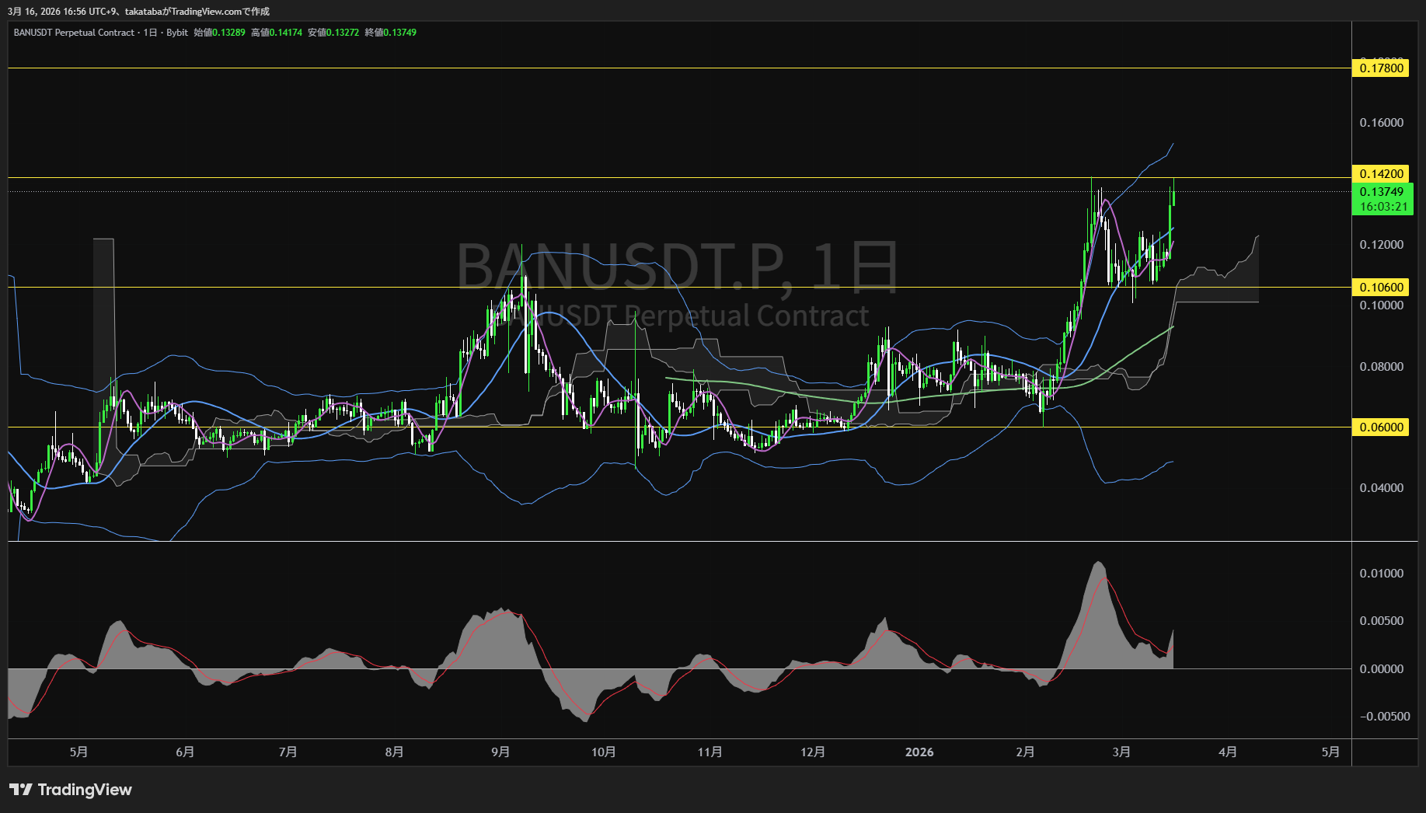Image resolution: width=1426 pixels, height=813 pixels.
Task: Click the high price value 高値0.14174
Action: pyautogui.click(x=277, y=33)
